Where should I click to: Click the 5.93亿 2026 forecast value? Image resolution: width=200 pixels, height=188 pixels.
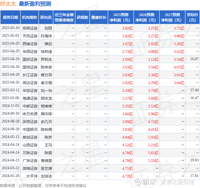click(153, 137)
